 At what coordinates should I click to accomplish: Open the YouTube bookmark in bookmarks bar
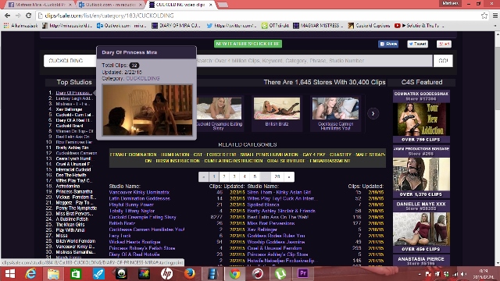pos(420,26)
